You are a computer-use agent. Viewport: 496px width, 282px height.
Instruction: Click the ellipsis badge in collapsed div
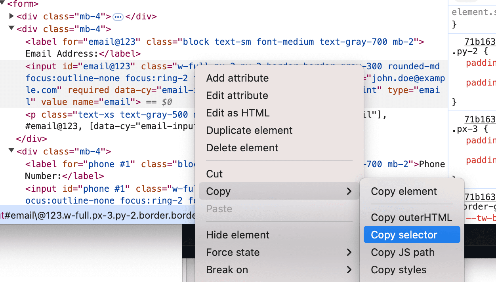point(118,17)
